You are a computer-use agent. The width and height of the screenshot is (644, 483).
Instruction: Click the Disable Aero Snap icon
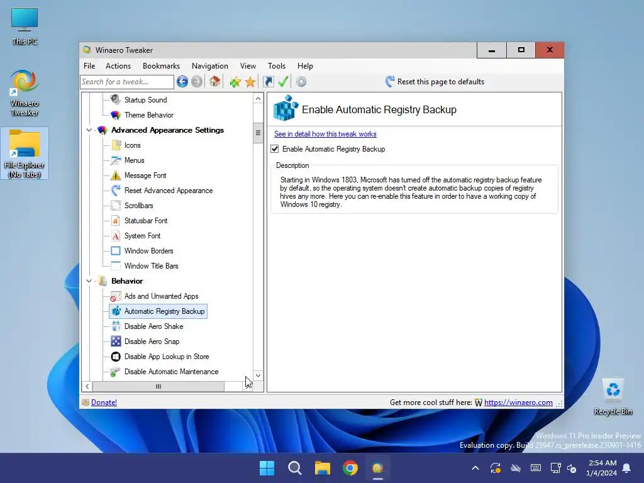pos(116,341)
